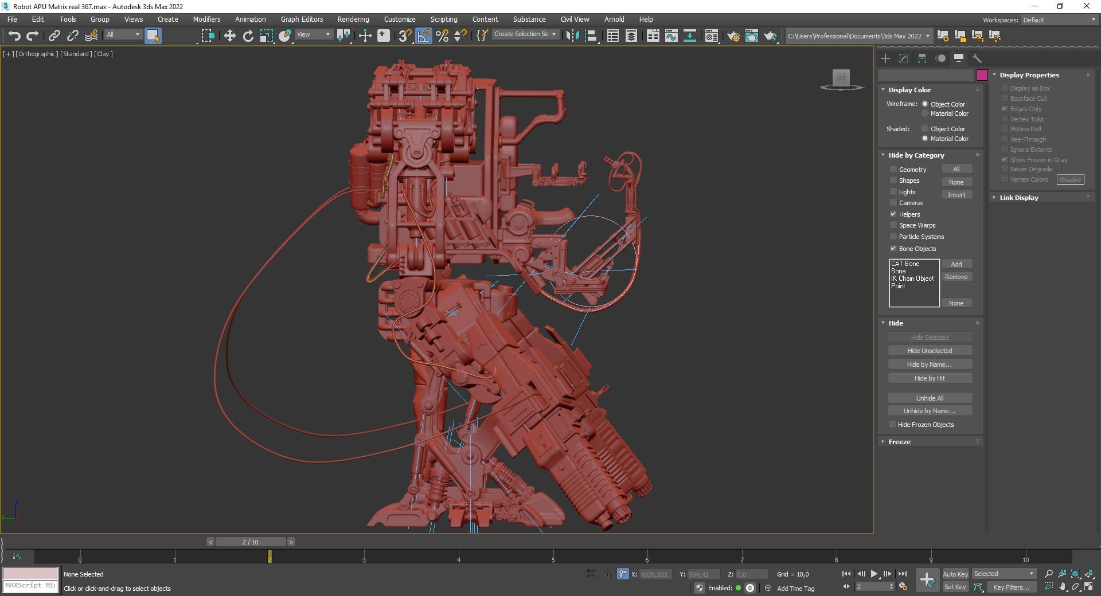Click the Hide by Name button

click(x=930, y=364)
